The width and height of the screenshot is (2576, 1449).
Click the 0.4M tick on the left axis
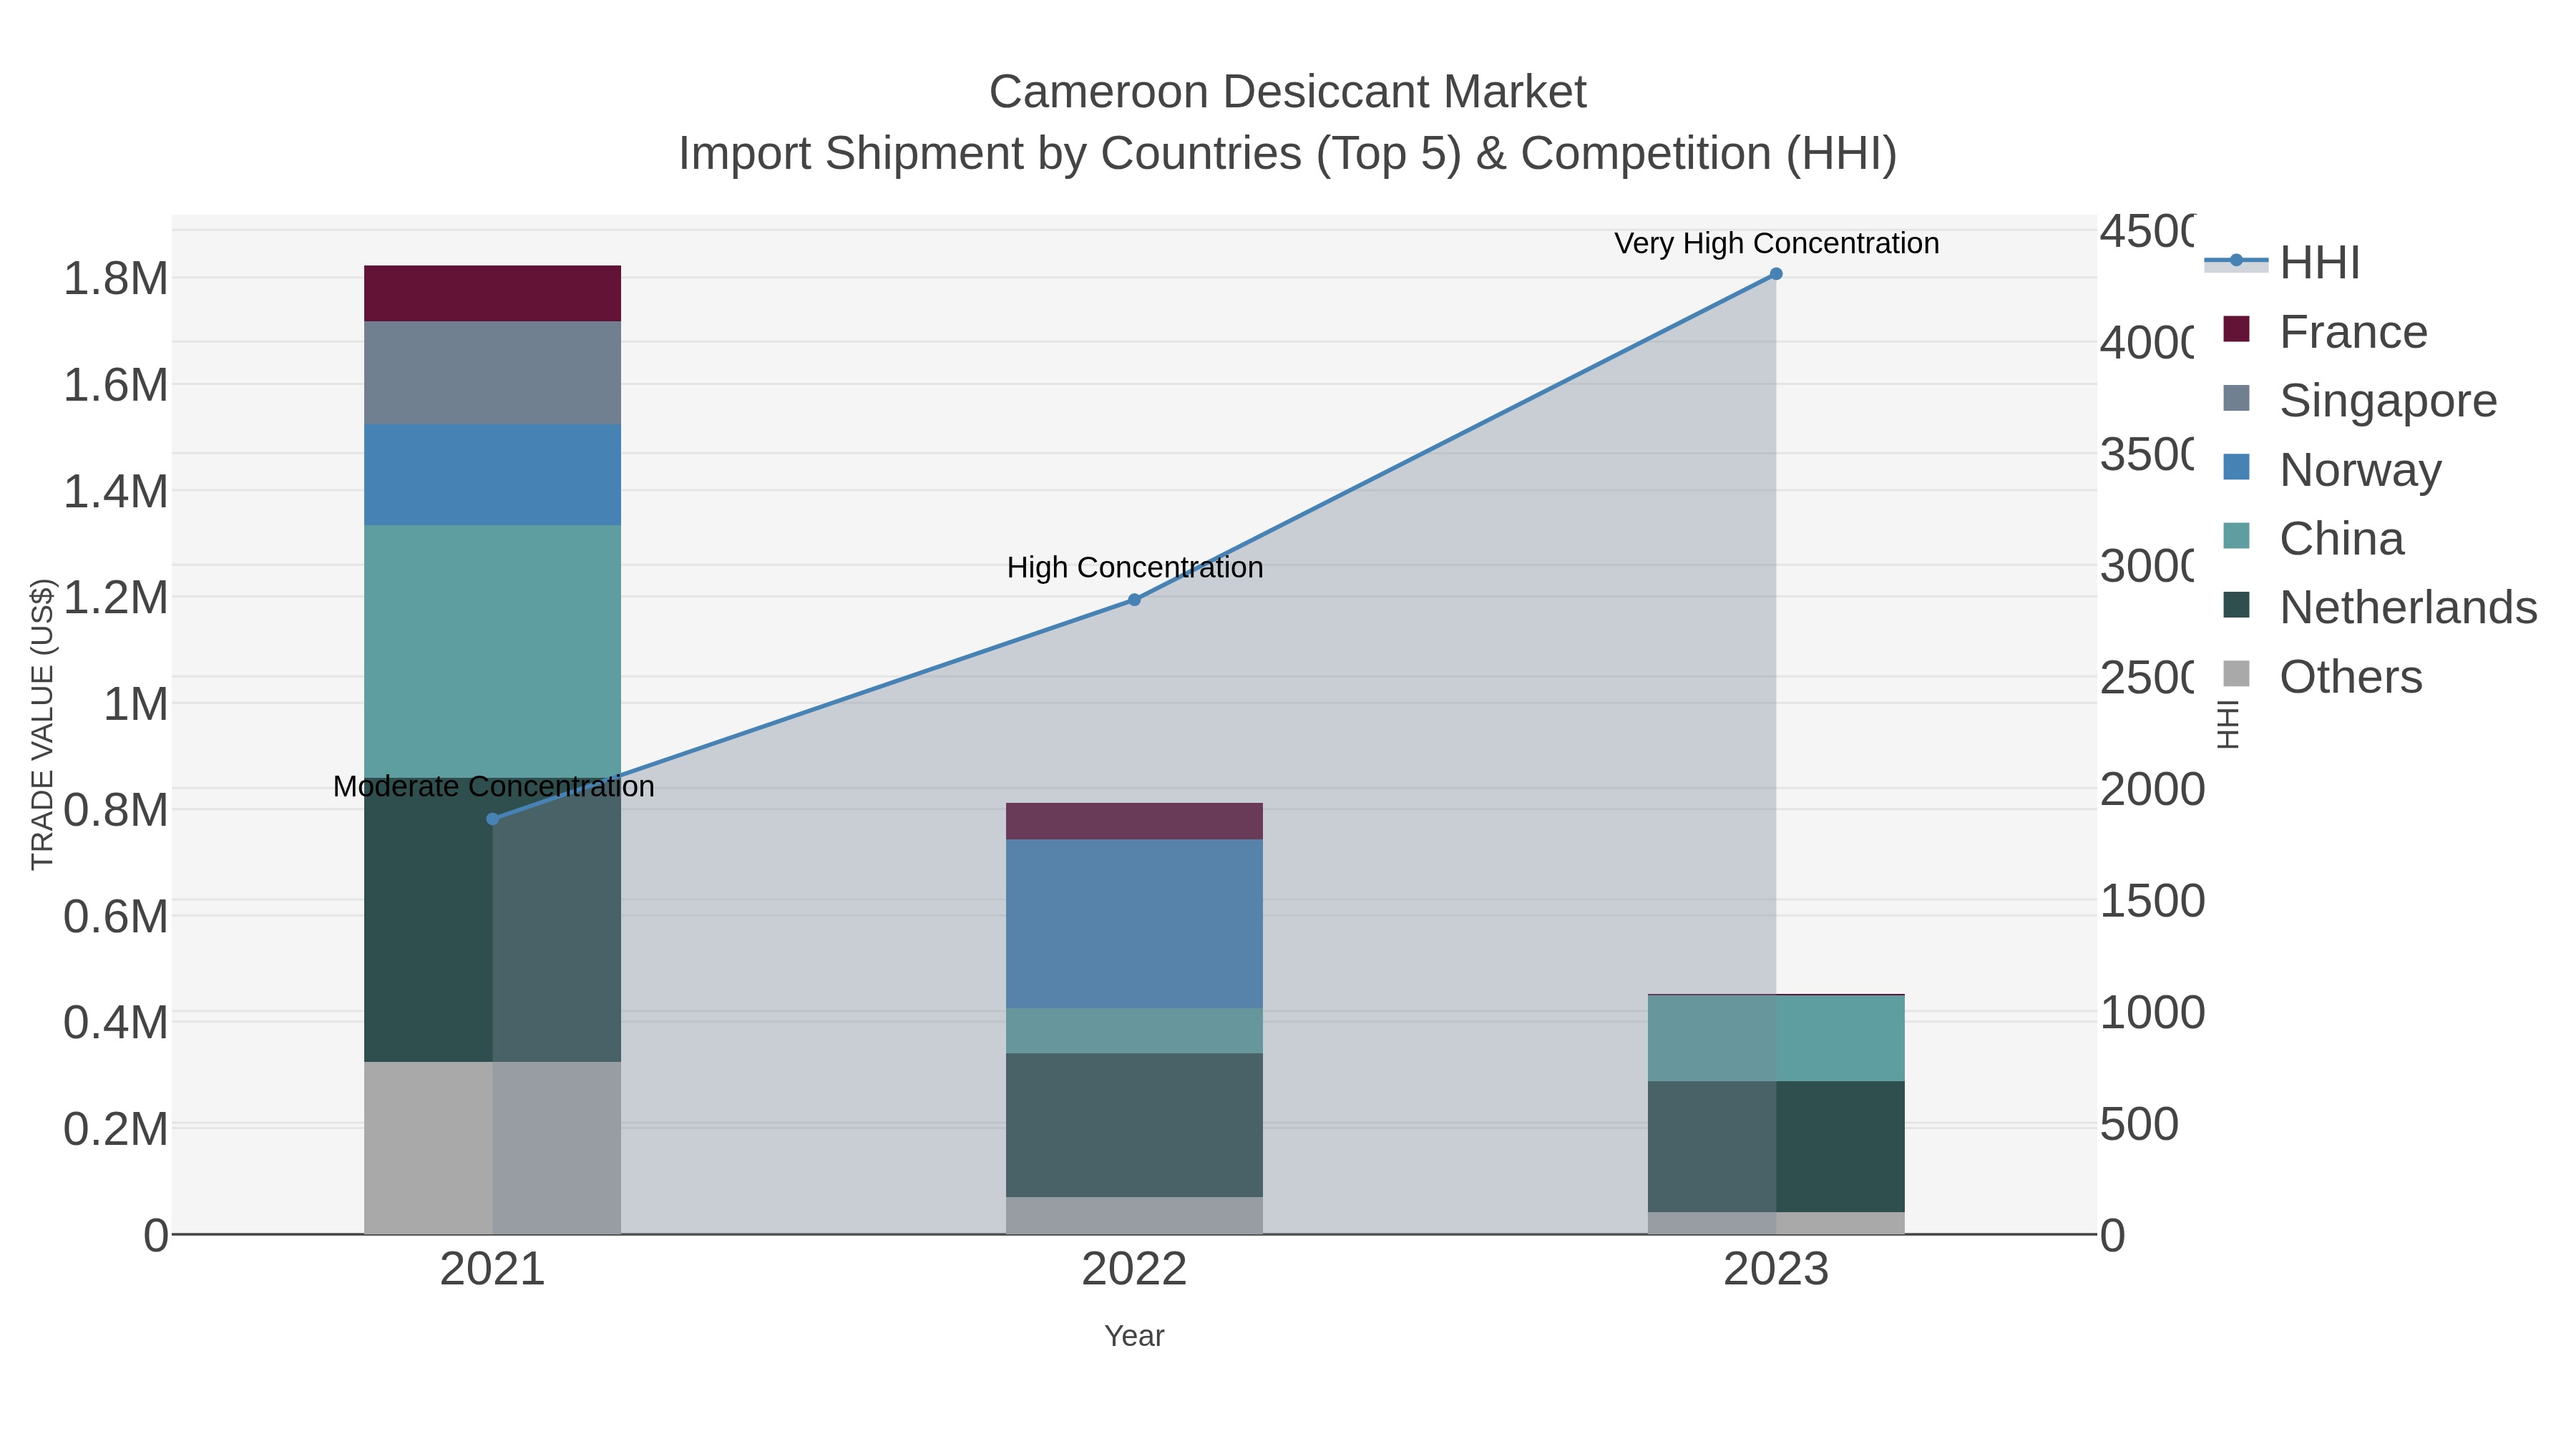coord(116,1023)
